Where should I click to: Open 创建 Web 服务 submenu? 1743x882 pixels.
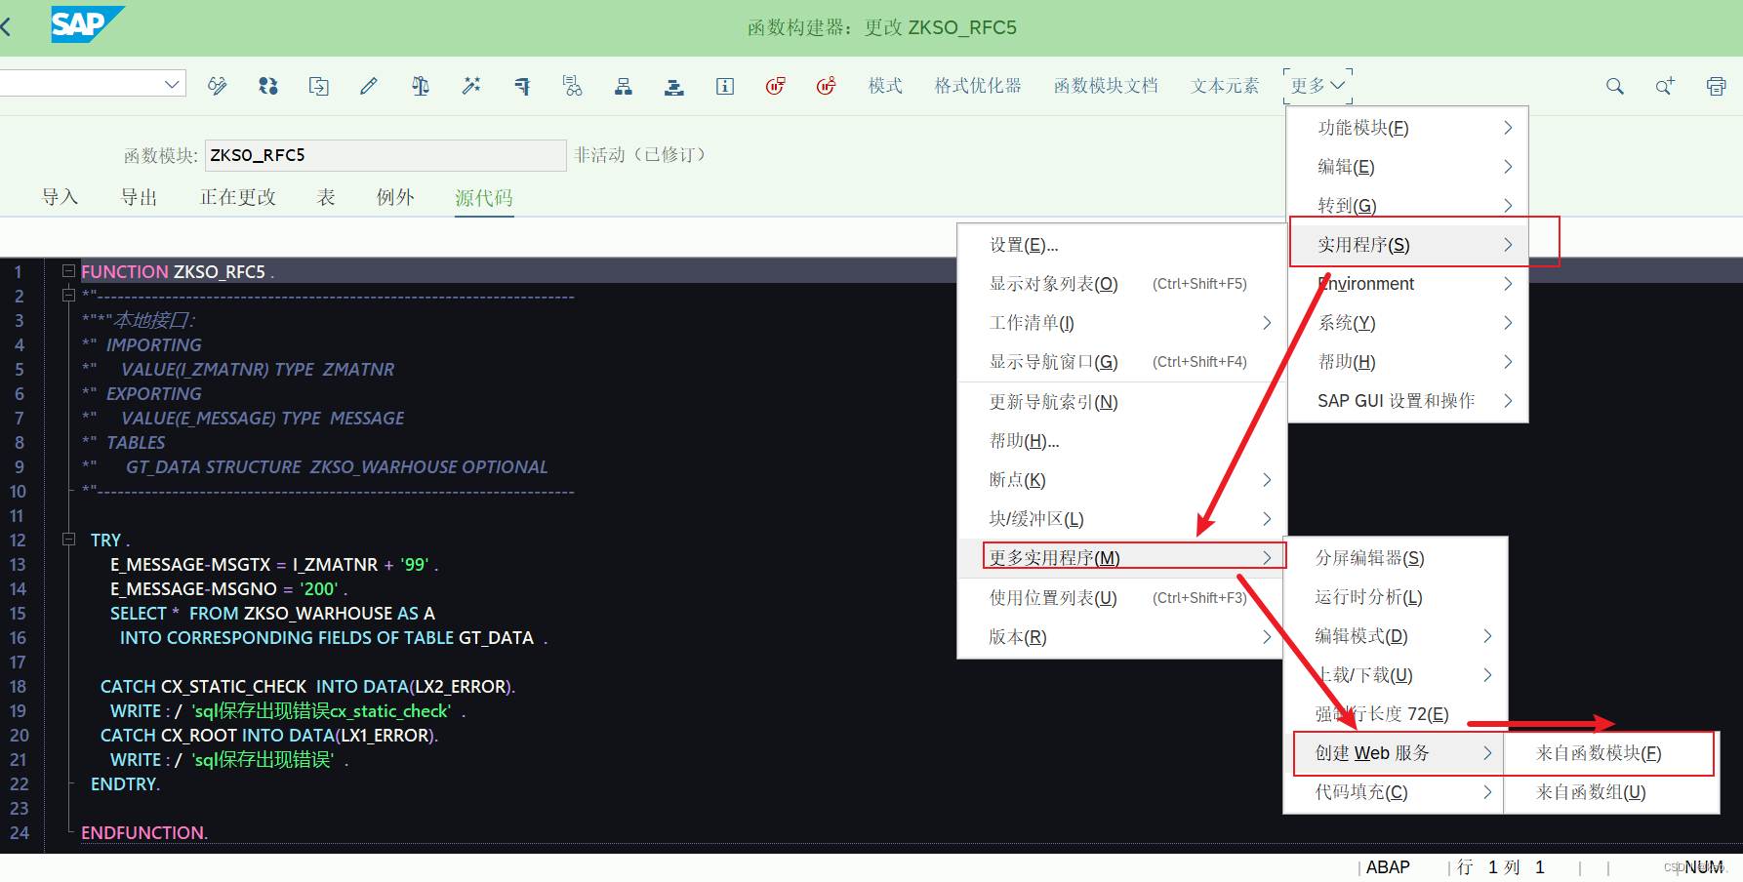pos(1396,753)
